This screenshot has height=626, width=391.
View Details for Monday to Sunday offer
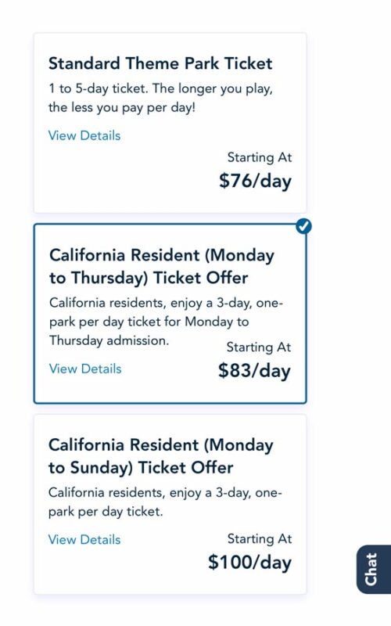(84, 539)
